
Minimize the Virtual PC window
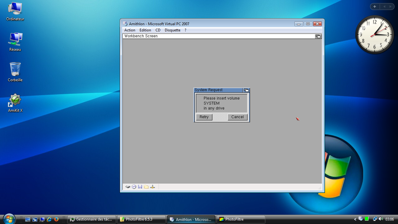298,24
